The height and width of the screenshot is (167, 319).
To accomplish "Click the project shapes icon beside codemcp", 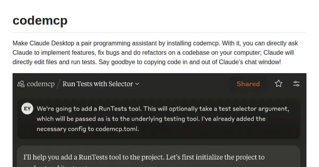I will tap(21, 84).
